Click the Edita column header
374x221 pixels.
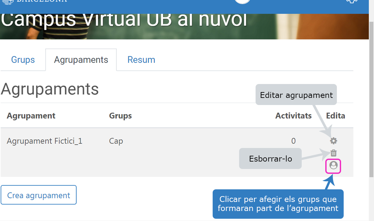[x=335, y=116]
